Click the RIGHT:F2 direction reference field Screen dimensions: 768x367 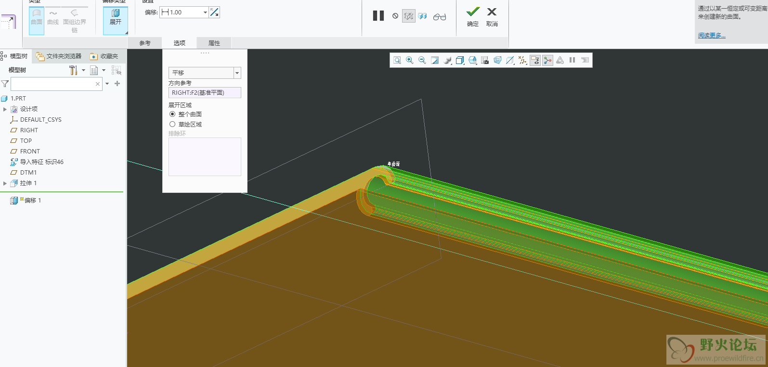205,92
